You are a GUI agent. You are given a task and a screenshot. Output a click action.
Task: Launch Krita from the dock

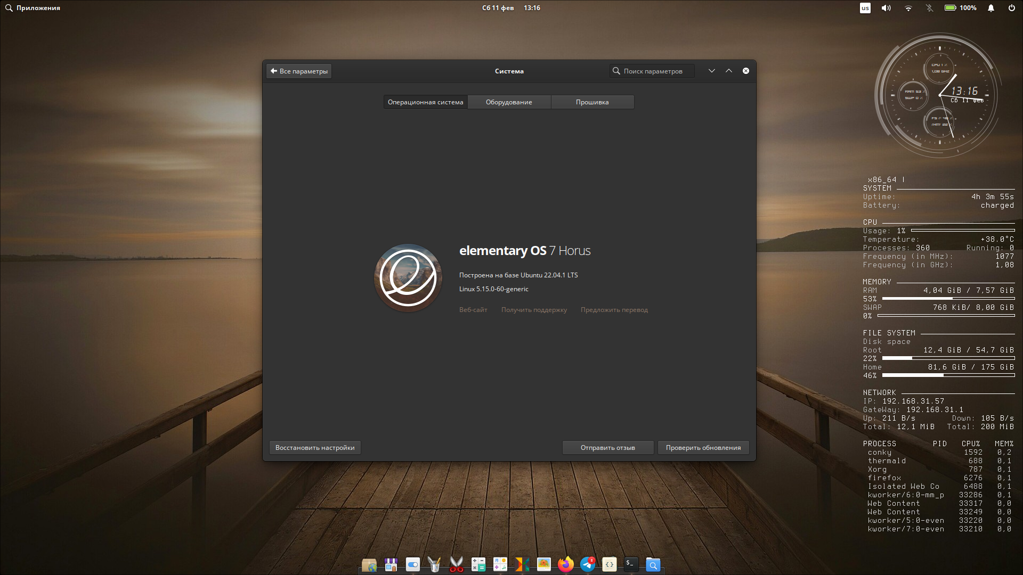(x=522, y=564)
